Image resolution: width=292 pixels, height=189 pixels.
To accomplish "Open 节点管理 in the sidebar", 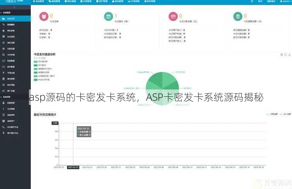I will pyautogui.click(x=15, y=109).
